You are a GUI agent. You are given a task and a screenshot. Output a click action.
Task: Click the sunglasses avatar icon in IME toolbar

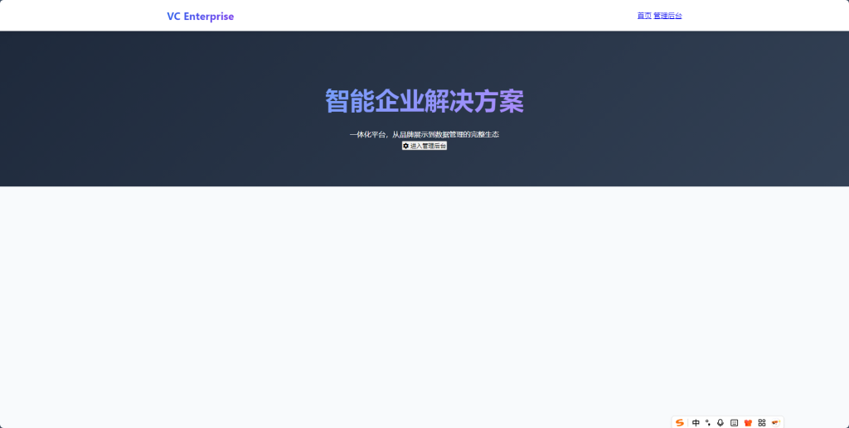coord(776,422)
